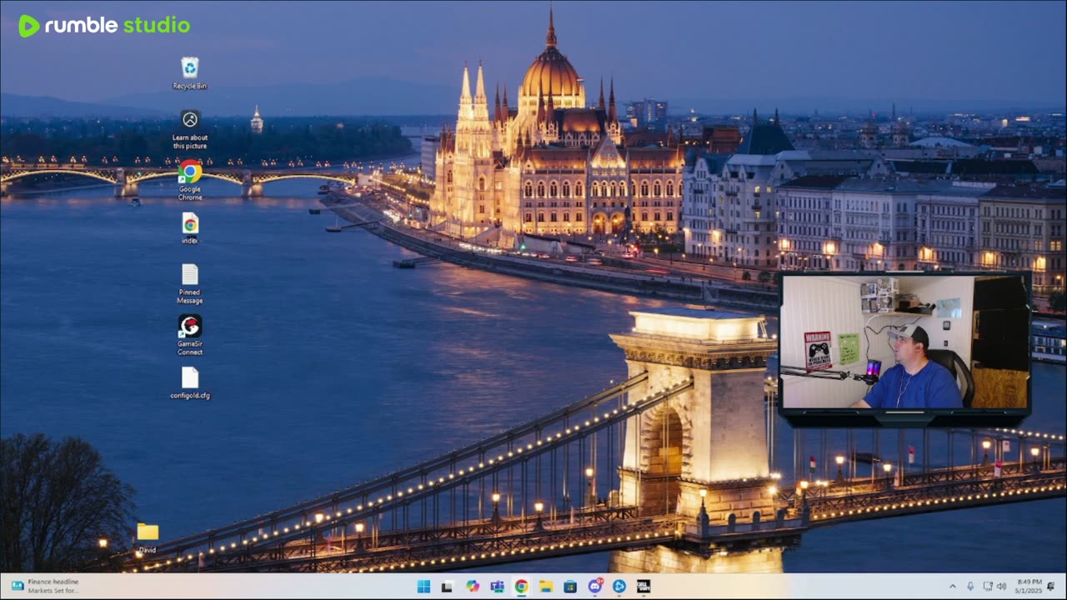Select the index HTML file icon

[x=190, y=224]
